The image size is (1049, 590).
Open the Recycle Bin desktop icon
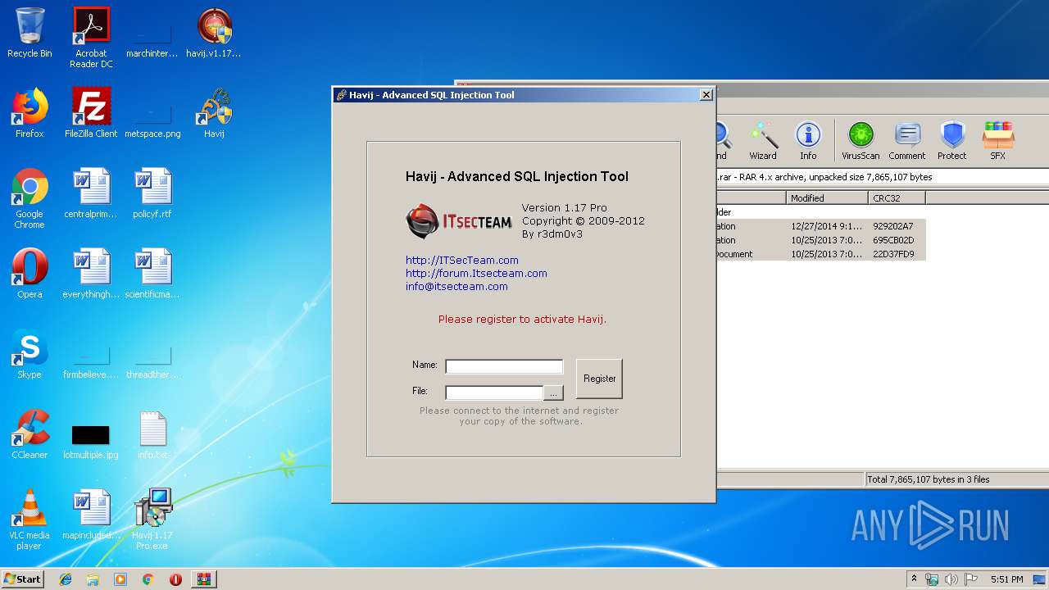click(30, 33)
